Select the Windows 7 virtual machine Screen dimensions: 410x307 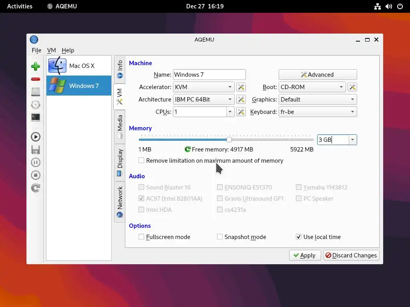pyautogui.click(x=79, y=86)
